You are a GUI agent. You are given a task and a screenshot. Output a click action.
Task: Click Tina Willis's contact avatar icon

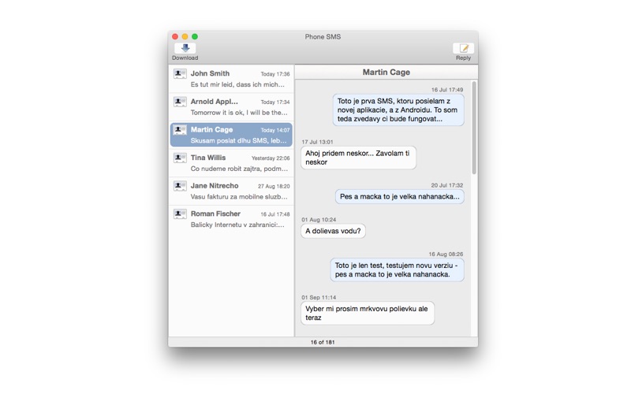(x=180, y=158)
